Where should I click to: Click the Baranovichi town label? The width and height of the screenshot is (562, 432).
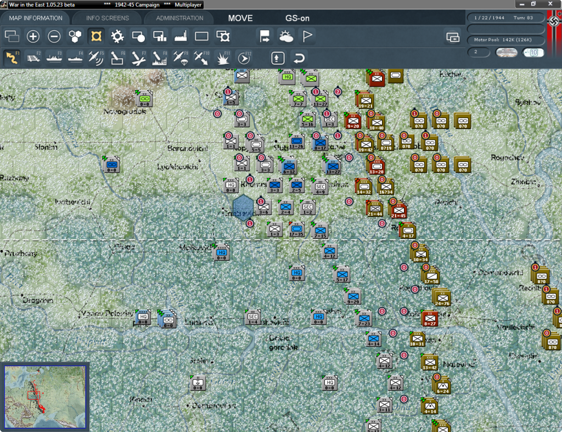coord(188,148)
